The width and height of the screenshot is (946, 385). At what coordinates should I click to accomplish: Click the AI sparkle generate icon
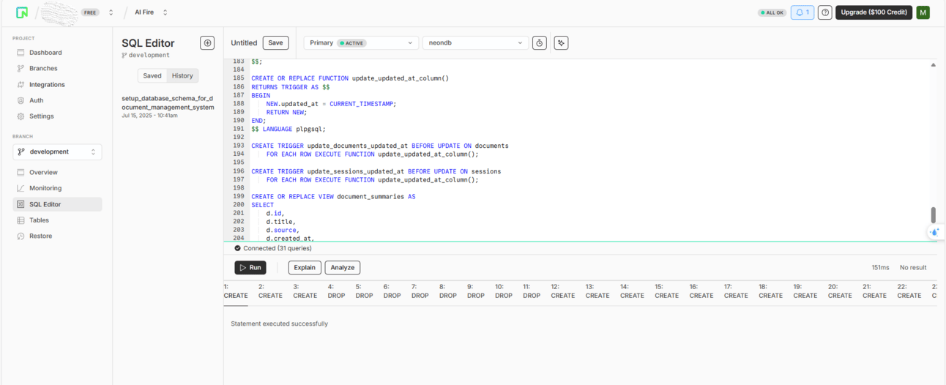coord(561,43)
